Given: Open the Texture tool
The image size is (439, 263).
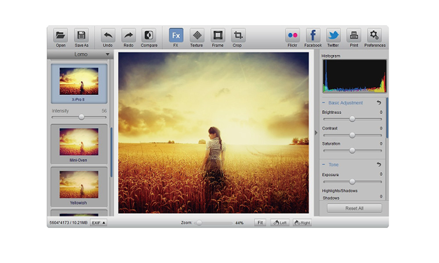Looking at the screenshot, I should point(197,36).
